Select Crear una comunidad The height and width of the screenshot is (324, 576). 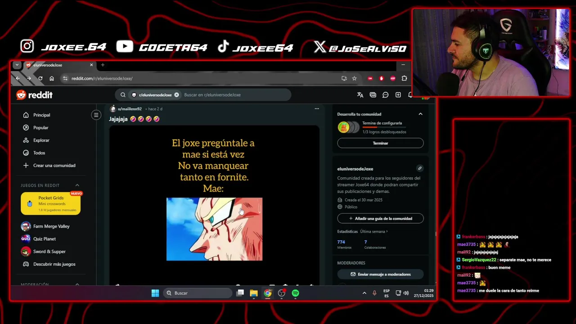click(53, 165)
